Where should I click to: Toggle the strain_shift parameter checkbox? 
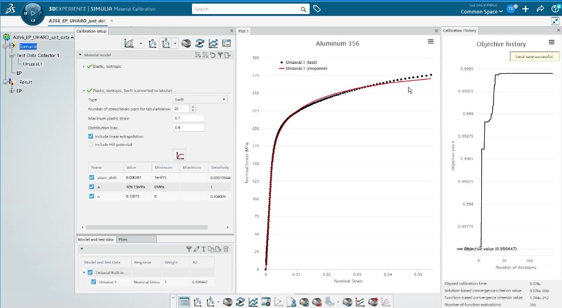click(x=91, y=177)
